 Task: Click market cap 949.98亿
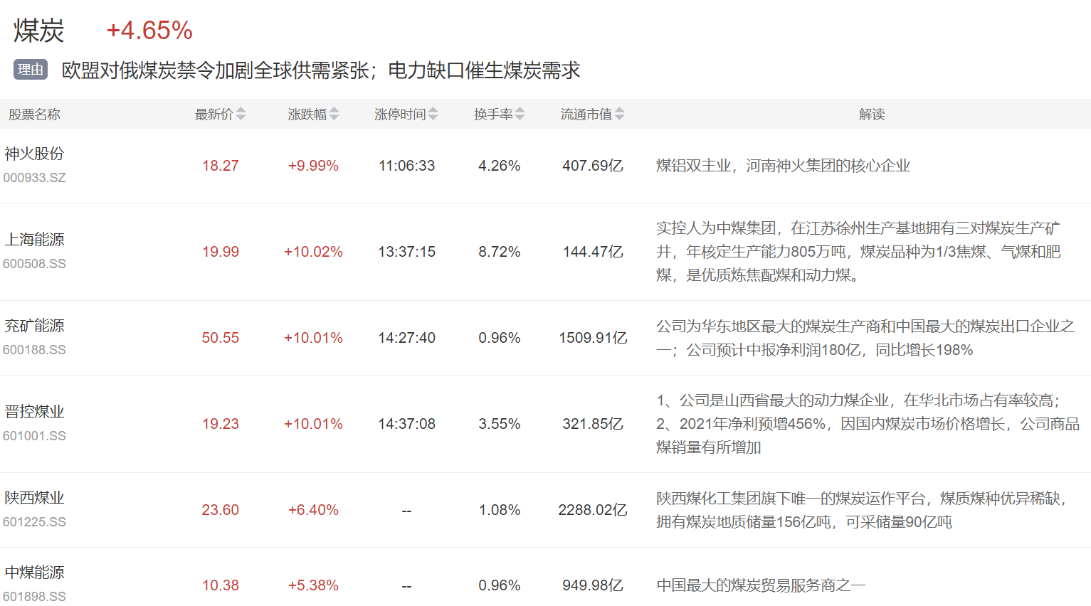(x=593, y=585)
